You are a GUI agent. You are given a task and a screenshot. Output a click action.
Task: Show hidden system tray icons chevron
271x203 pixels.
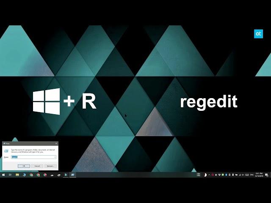(x=209, y=175)
